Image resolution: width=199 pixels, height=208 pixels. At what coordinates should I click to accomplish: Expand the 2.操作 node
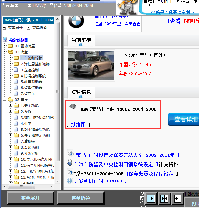point(10,111)
